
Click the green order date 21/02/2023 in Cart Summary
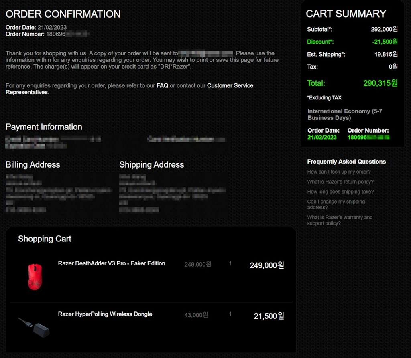click(x=322, y=137)
